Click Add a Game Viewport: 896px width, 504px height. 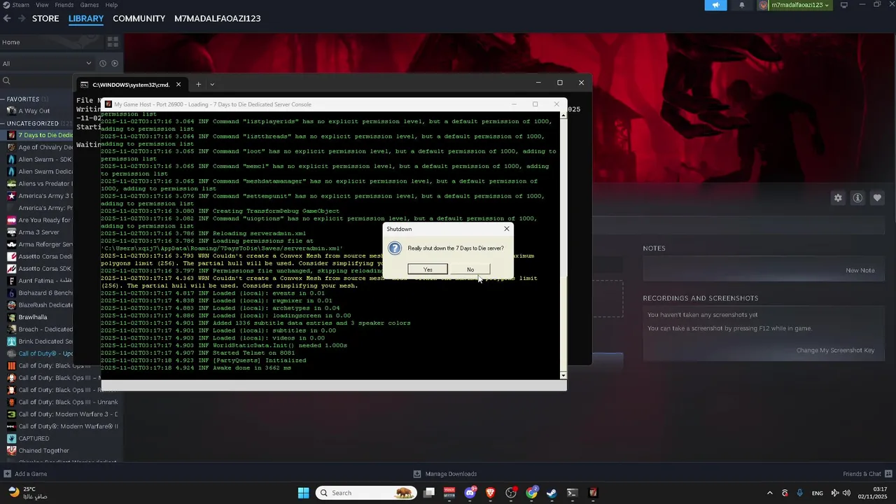25,474
